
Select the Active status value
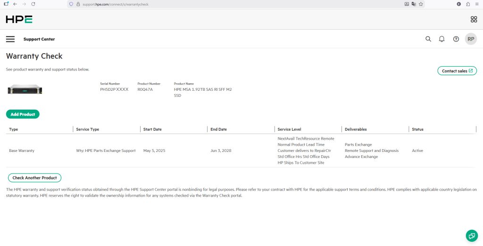[x=417, y=151]
